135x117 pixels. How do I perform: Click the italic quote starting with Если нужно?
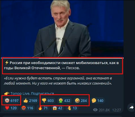(58, 81)
